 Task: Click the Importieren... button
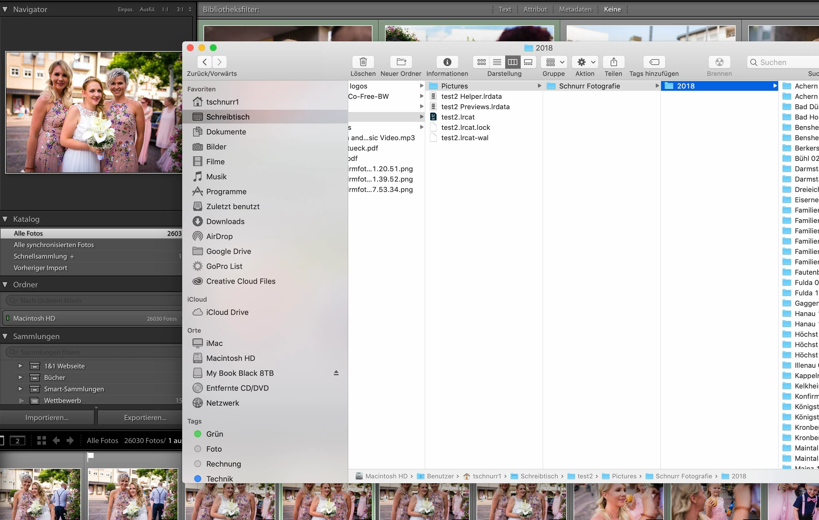click(47, 418)
